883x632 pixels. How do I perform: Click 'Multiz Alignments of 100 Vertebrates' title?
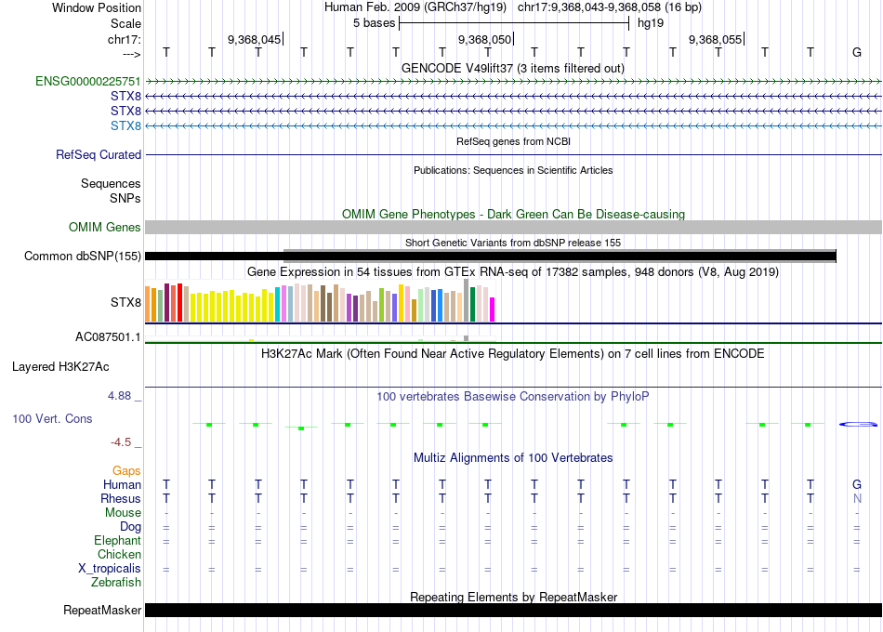[x=513, y=458]
